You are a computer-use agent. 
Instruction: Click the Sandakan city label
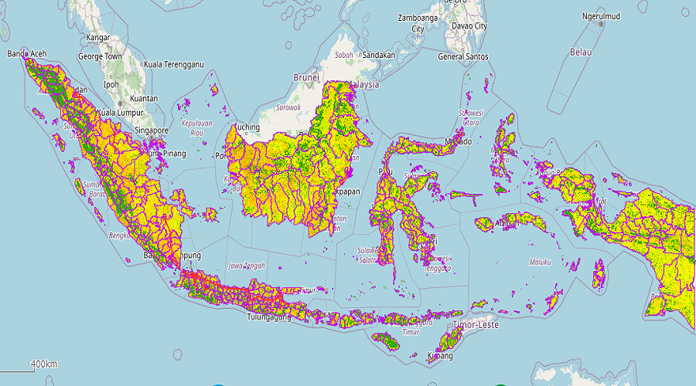tap(379, 56)
